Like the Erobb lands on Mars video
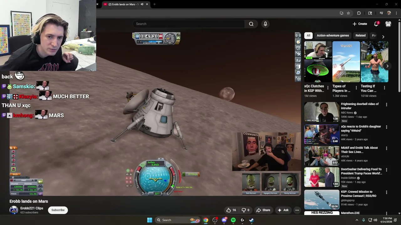Screen dimensions: 401x225 231,210
